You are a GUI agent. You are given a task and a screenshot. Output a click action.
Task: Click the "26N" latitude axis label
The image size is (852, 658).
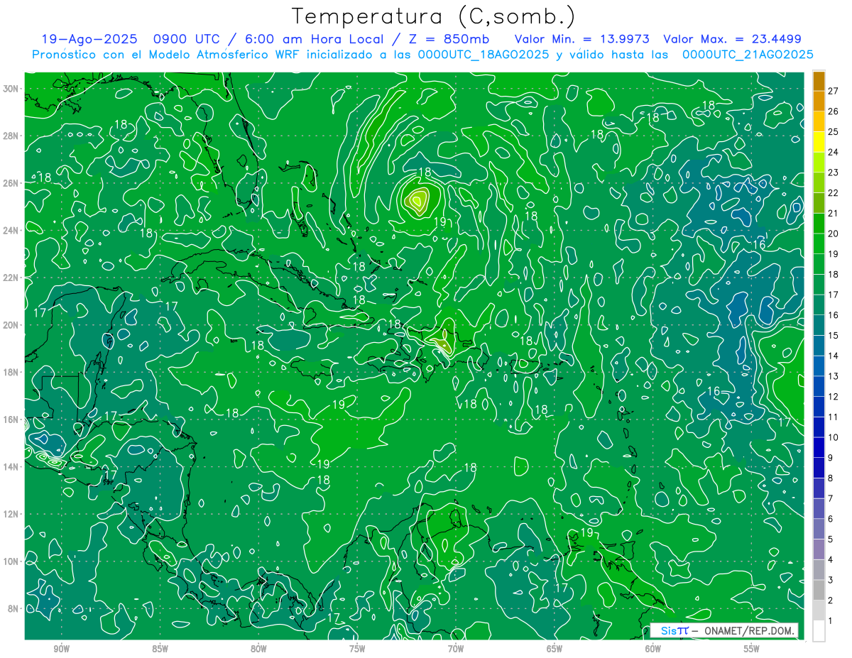click(x=11, y=183)
